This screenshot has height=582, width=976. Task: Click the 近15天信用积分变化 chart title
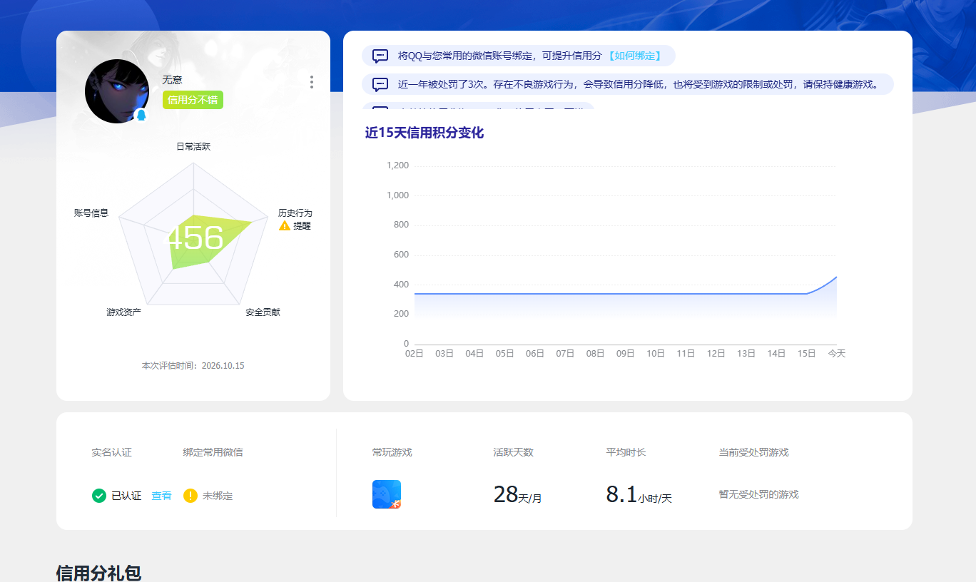pyautogui.click(x=425, y=133)
